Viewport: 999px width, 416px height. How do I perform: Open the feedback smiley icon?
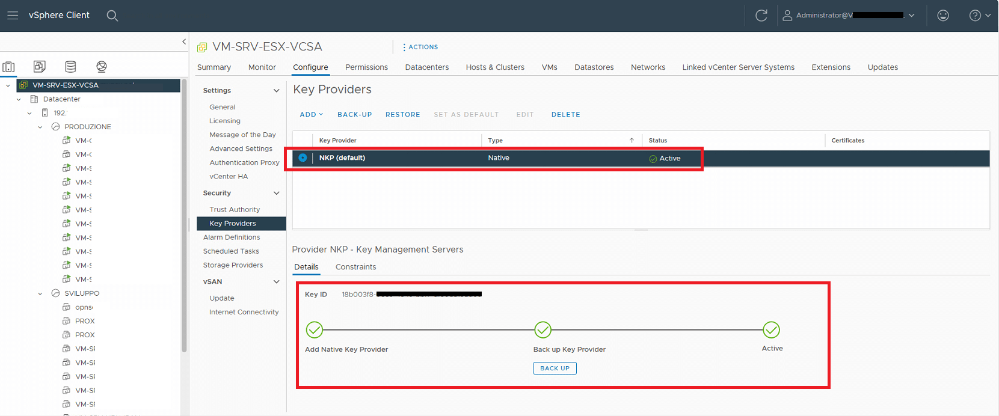click(943, 16)
